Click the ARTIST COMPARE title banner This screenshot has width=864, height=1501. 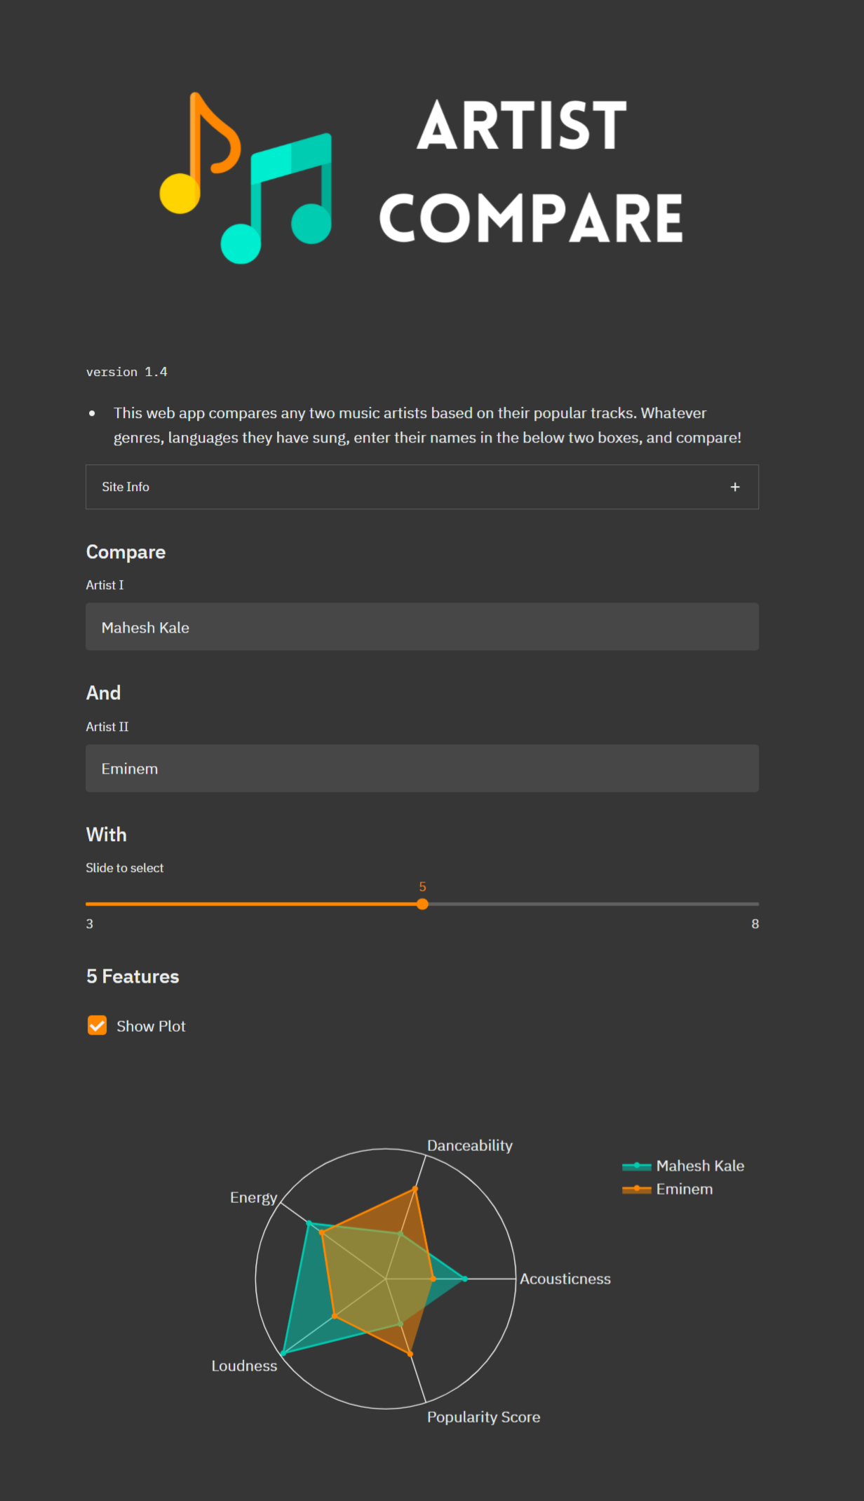pos(532,170)
